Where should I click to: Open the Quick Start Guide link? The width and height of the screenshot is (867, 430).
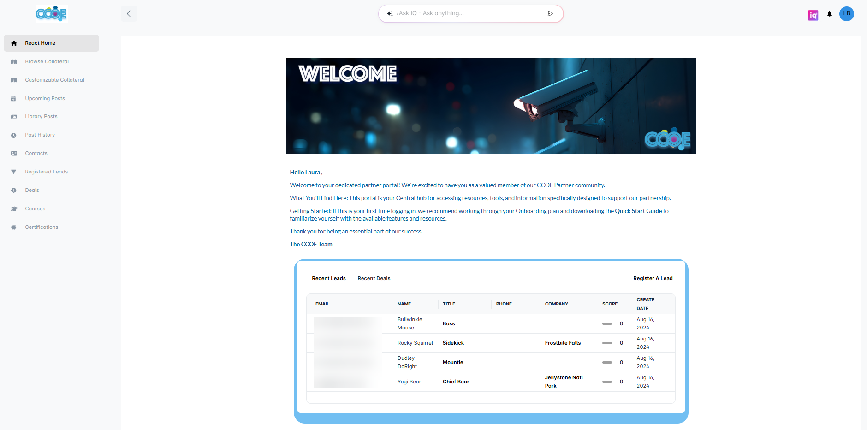tap(638, 211)
